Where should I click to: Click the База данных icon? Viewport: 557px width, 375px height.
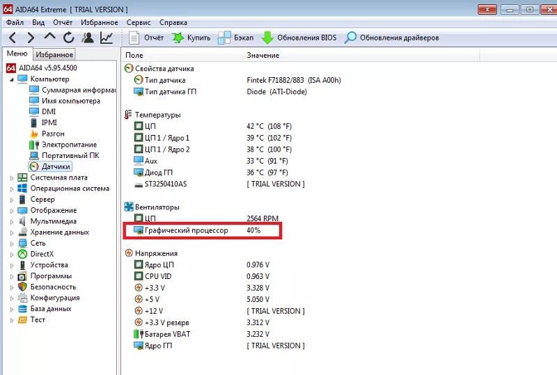[x=22, y=309]
